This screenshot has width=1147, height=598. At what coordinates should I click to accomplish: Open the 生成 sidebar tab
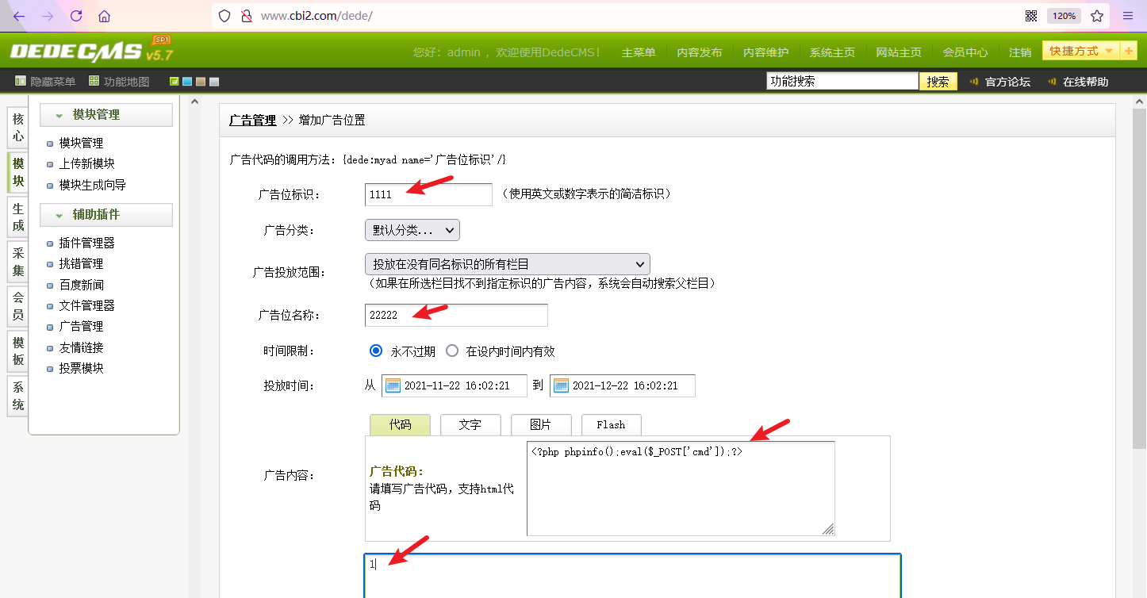pyautogui.click(x=18, y=217)
